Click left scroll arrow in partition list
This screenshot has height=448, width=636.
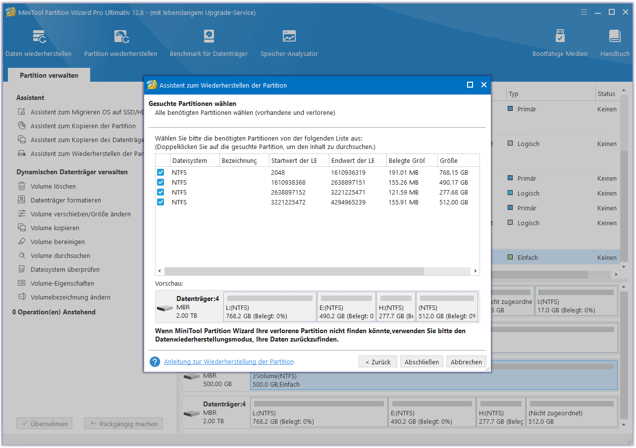pyautogui.click(x=159, y=271)
